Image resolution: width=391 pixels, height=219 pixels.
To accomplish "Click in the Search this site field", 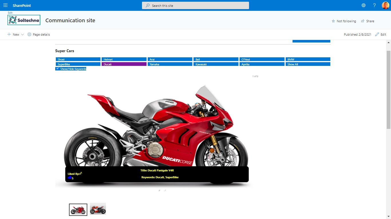I will 195,5.
